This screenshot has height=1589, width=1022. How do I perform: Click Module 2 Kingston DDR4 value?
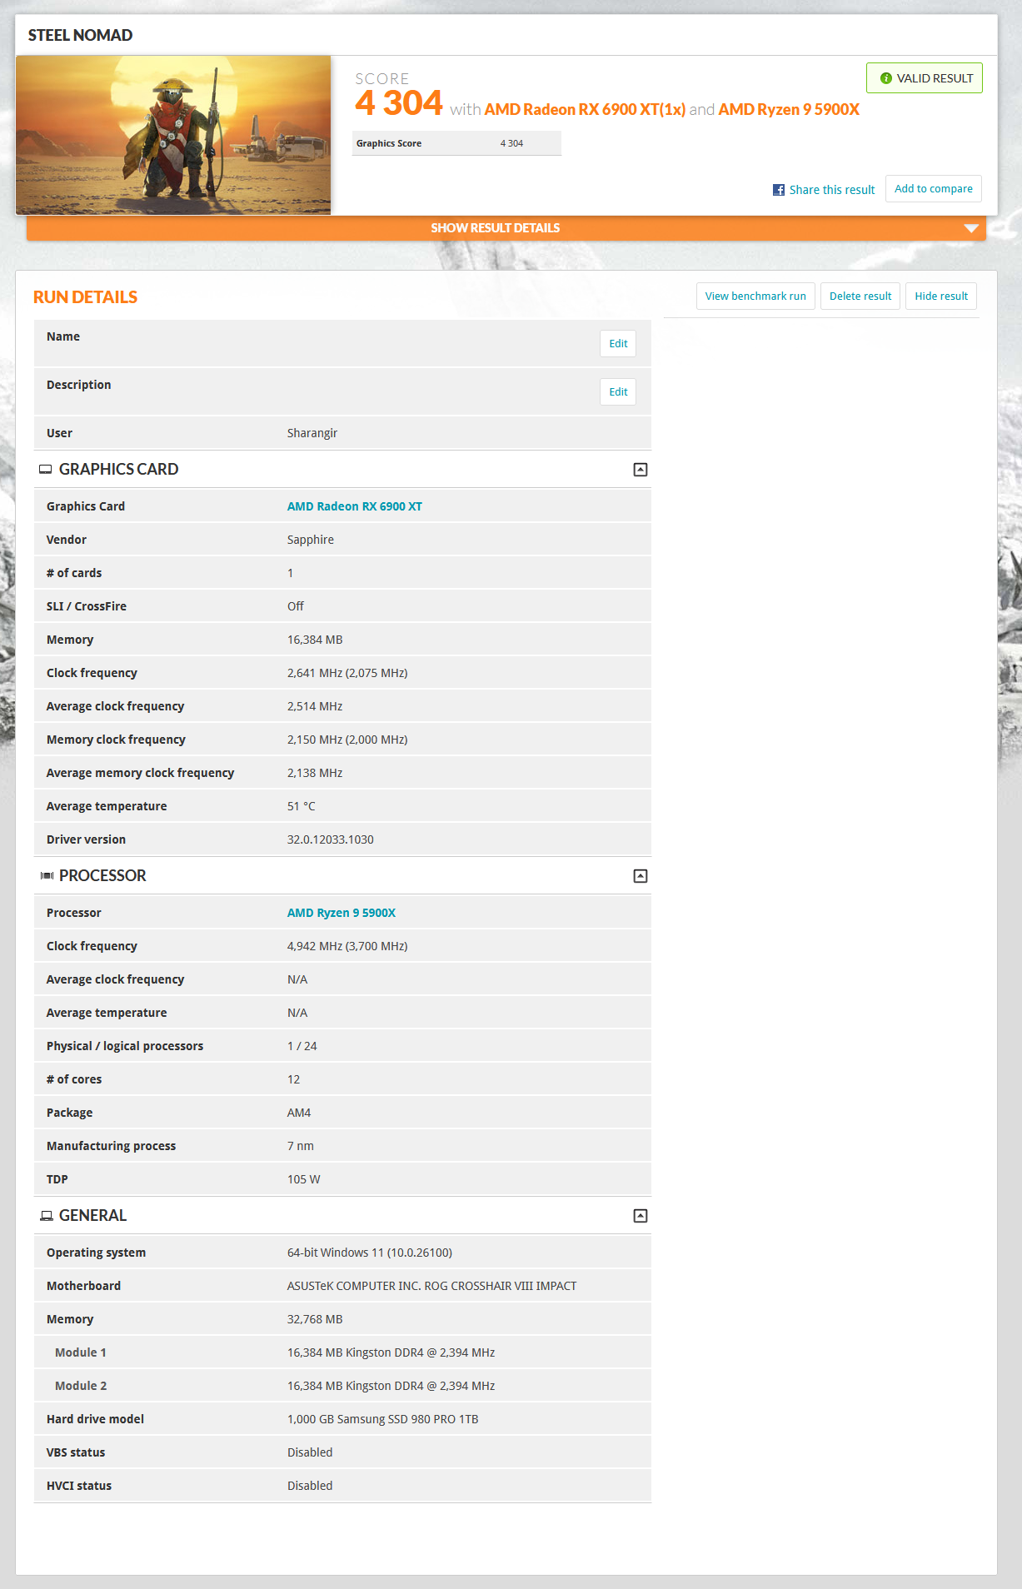tap(391, 1386)
